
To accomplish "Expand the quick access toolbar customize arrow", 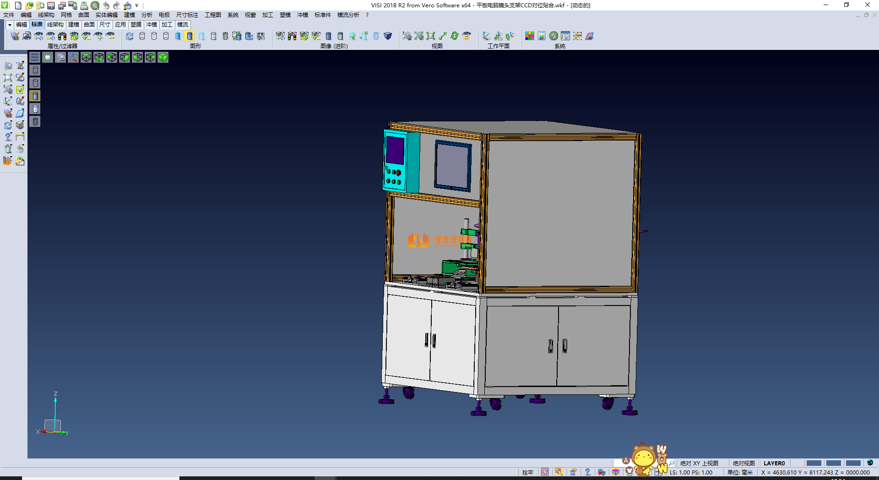I will 137,5.
